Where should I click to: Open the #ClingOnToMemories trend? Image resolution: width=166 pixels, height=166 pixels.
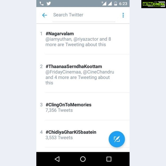[x=69, y=105]
